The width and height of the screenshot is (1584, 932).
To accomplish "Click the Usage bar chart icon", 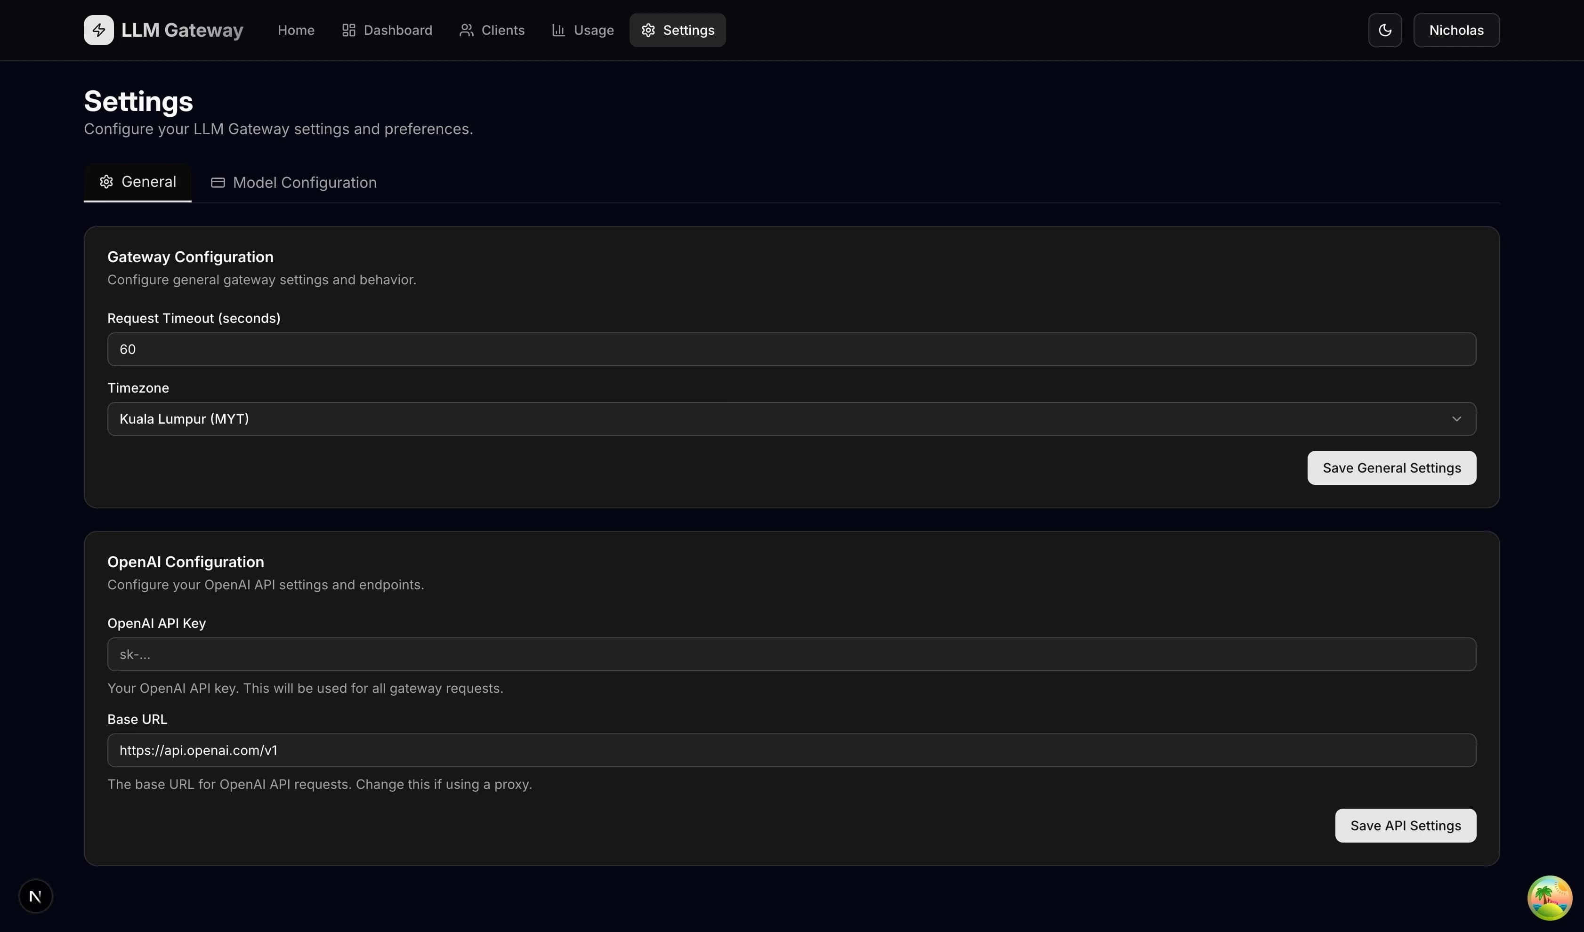I will [558, 30].
